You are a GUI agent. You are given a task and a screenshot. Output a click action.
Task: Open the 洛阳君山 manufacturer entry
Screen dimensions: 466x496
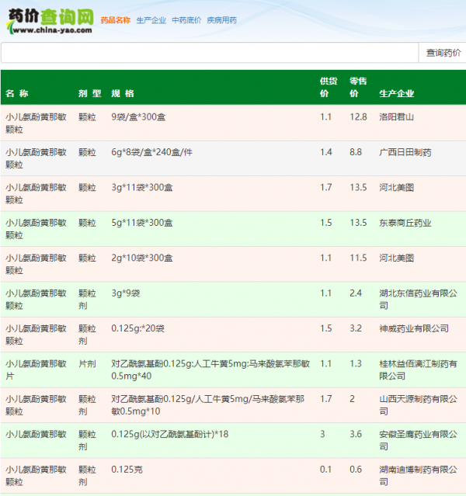(396, 116)
